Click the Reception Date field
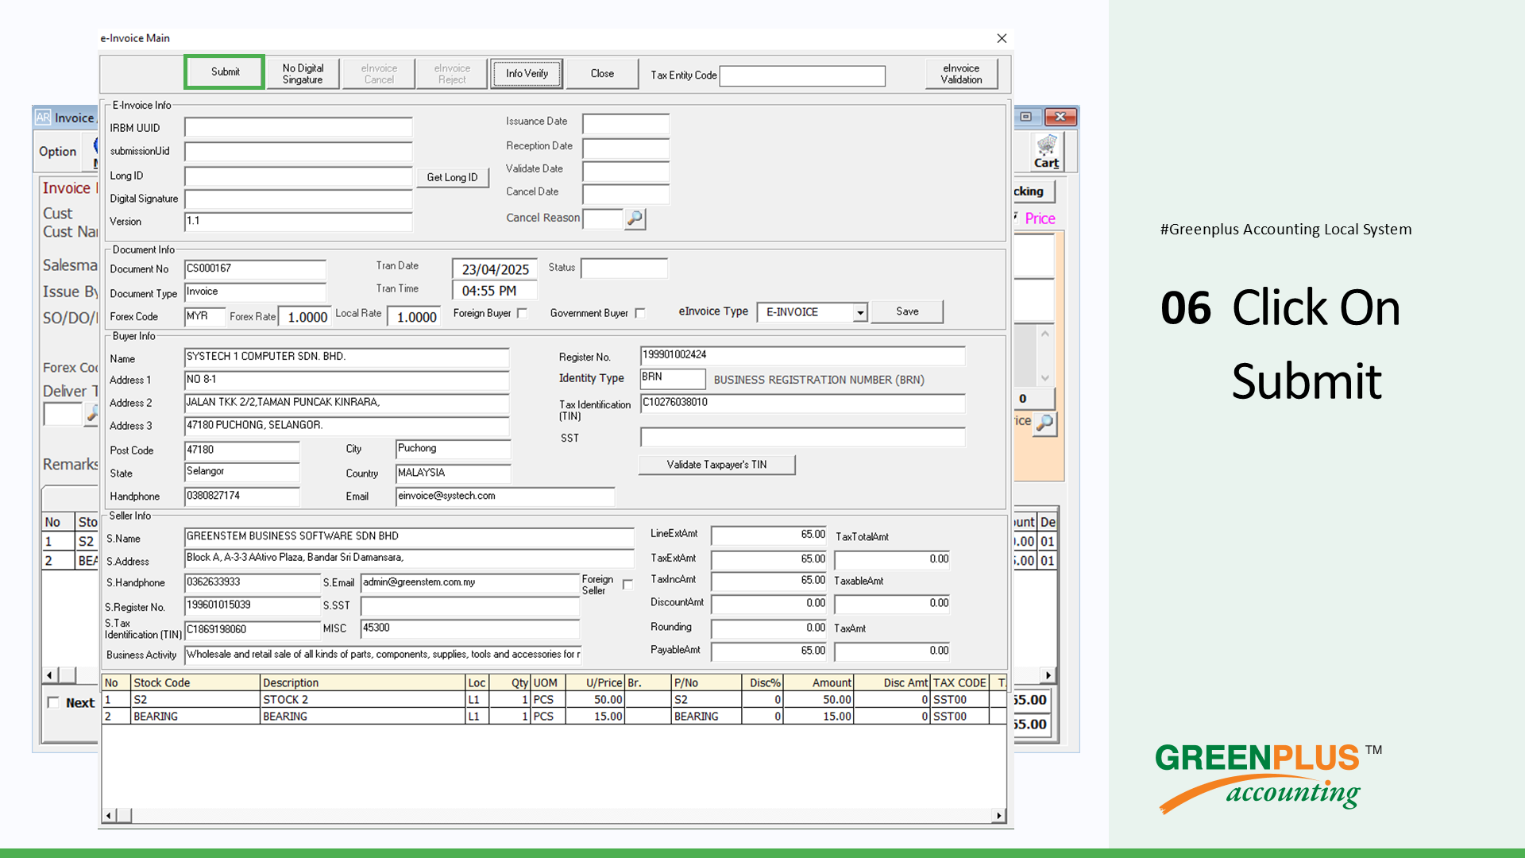The width and height of the screenshot is (1525, 858). (x=625, y=148)
